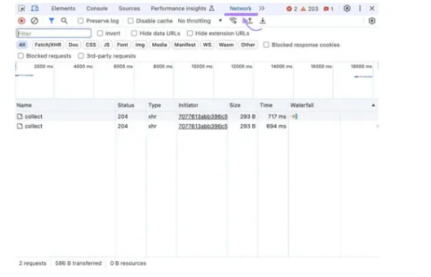Open DevTools three-dot menu

point(360,9)
